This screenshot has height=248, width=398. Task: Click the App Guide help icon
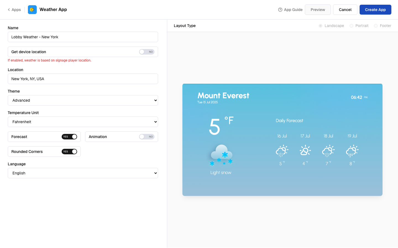click(280, 10)
